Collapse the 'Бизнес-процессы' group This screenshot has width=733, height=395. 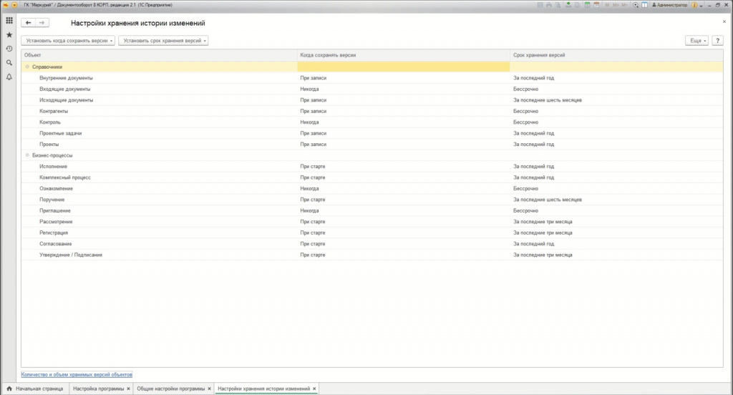(x=27, y=155)
